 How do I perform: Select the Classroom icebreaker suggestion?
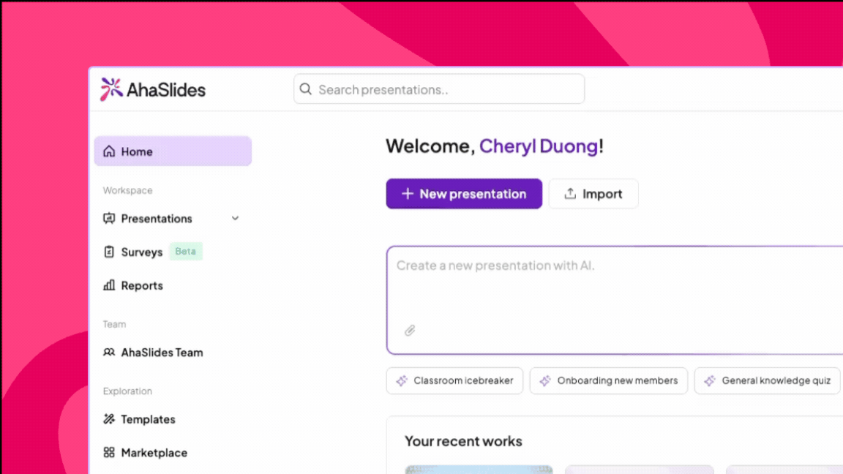(x=454, y=380)
